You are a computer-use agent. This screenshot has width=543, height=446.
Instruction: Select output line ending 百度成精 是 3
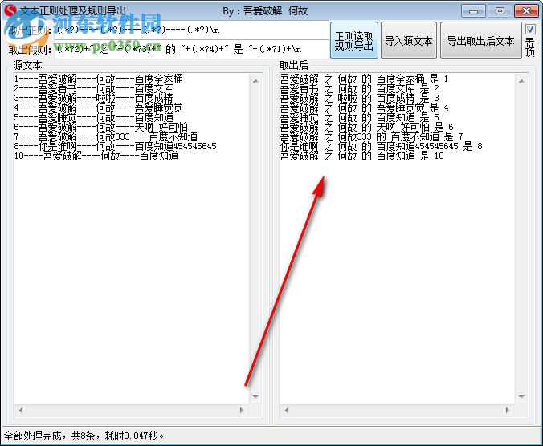pyautogui.click(x=360, y=98)
